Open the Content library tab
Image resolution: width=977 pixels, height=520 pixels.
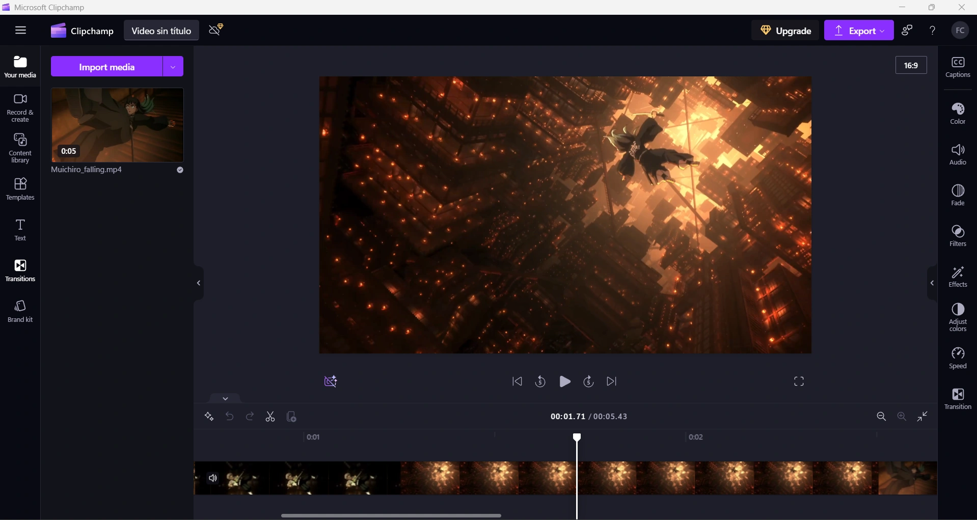coord(20,149)
